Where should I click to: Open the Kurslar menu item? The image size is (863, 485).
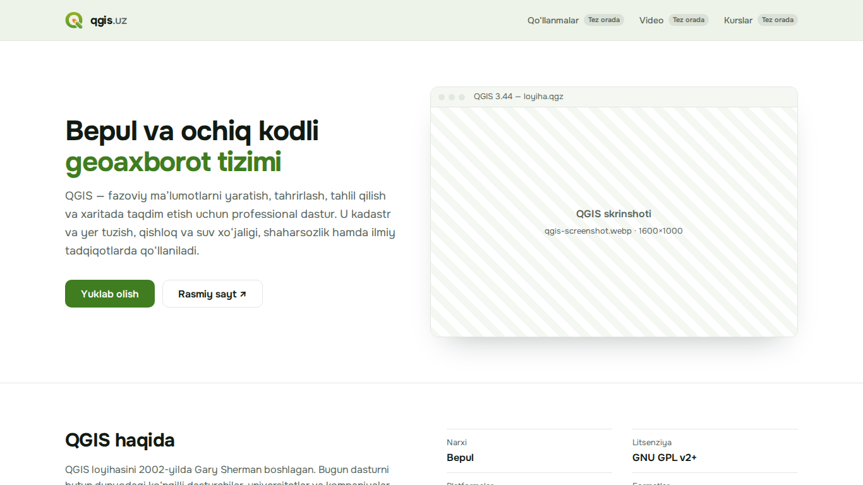738,20
